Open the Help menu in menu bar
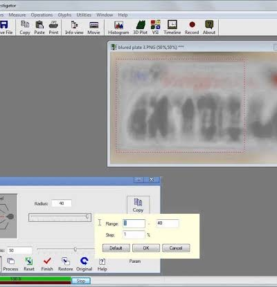Viewport: 277px width, 287px height. 123,15
